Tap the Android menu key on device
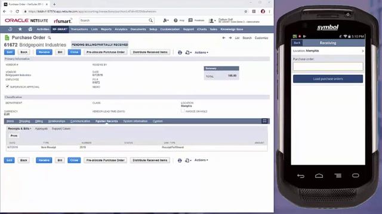The image size is (382, 214). tap(338, 176)
